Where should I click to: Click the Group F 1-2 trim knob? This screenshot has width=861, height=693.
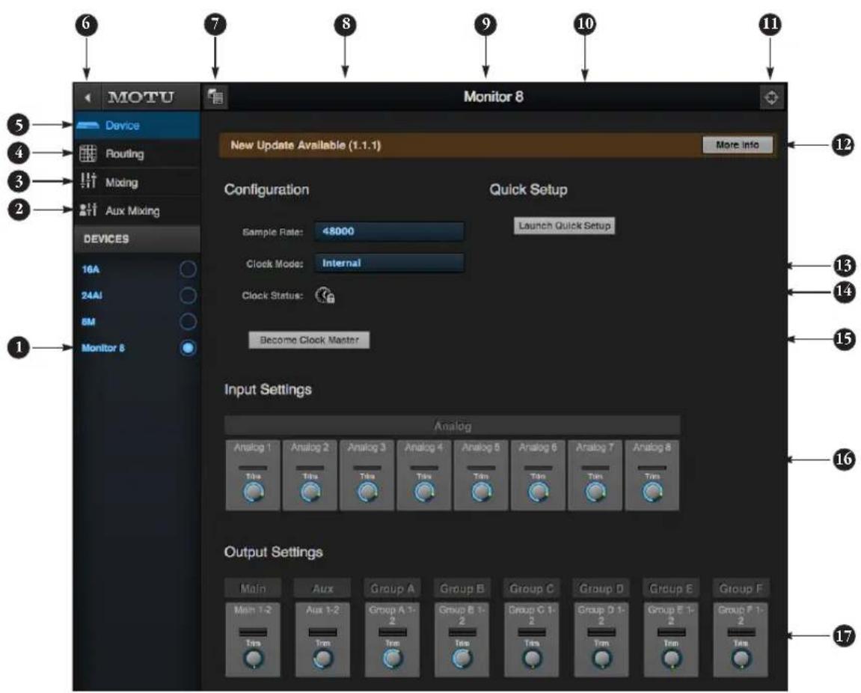coord(741,659)
